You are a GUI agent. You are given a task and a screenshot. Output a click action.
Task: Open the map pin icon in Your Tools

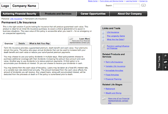(x=165, y=68)
